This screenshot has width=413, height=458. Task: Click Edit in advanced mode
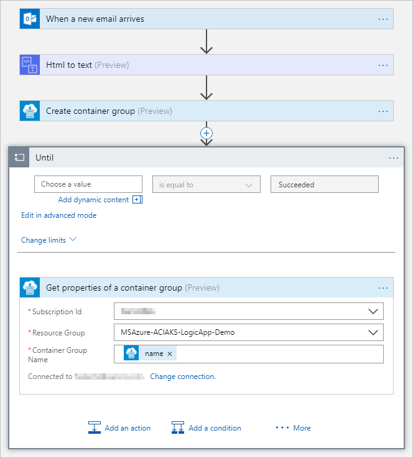(x=58, y=215)
